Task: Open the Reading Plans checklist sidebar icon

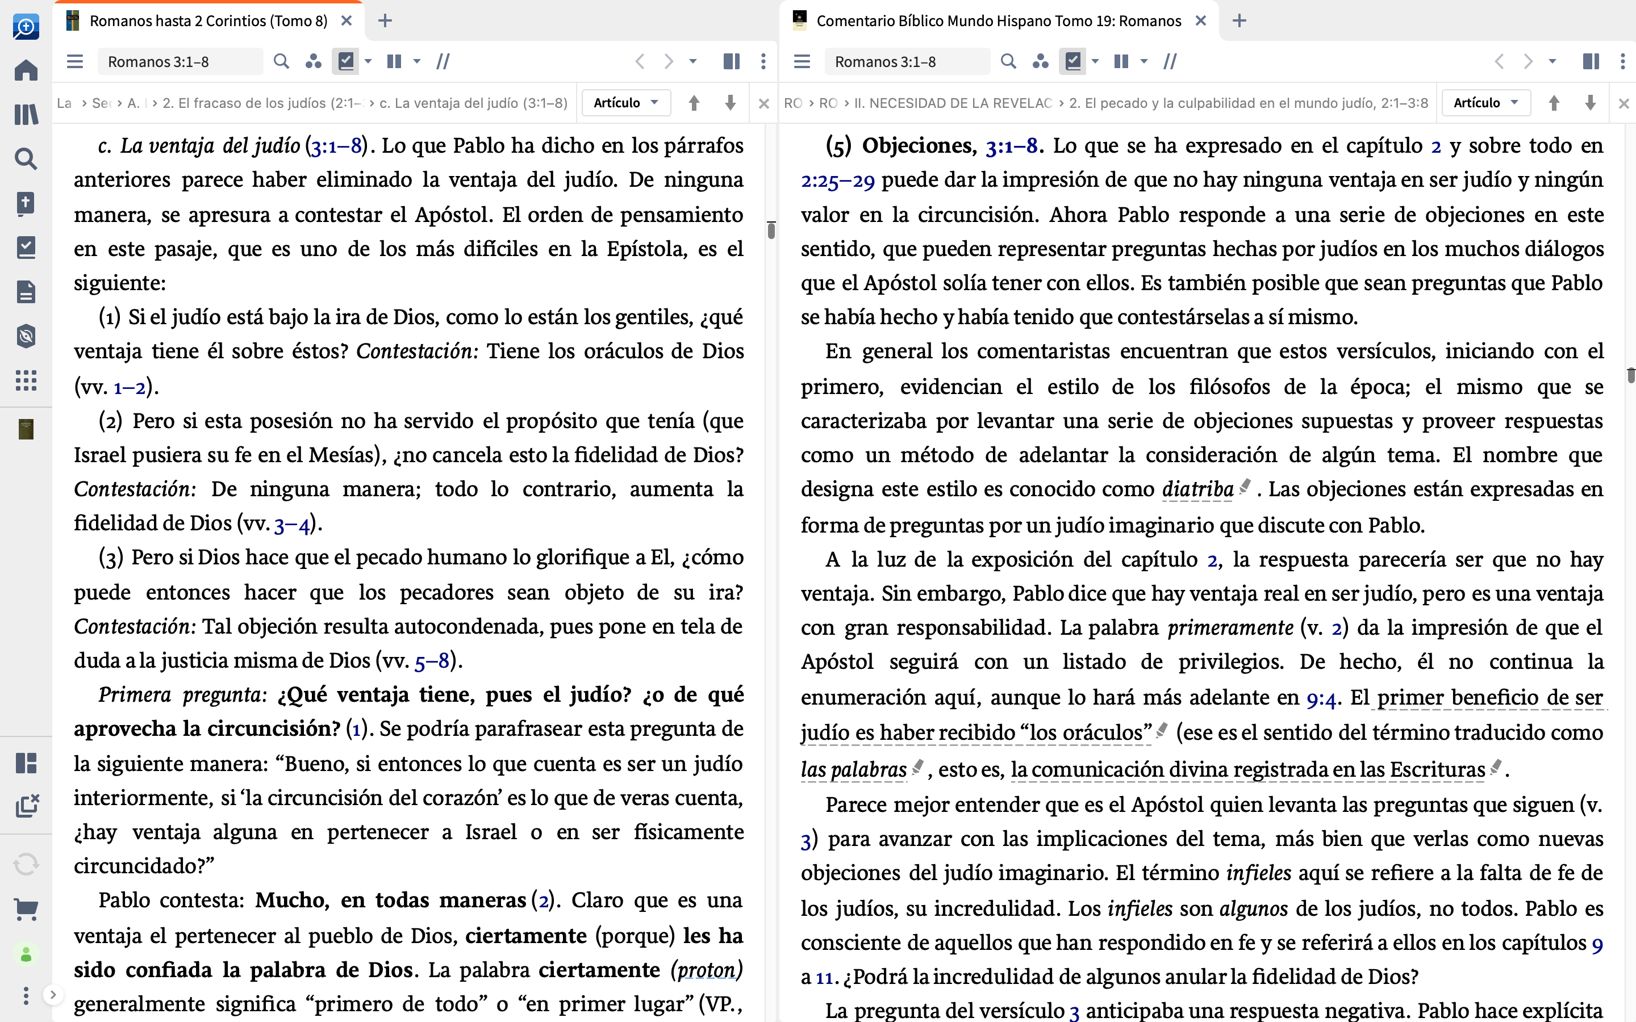Action: click(x=26, y=248)
